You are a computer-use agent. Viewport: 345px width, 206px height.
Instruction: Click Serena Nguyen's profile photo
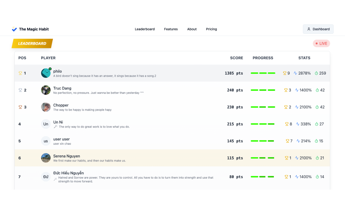[46, 158]
